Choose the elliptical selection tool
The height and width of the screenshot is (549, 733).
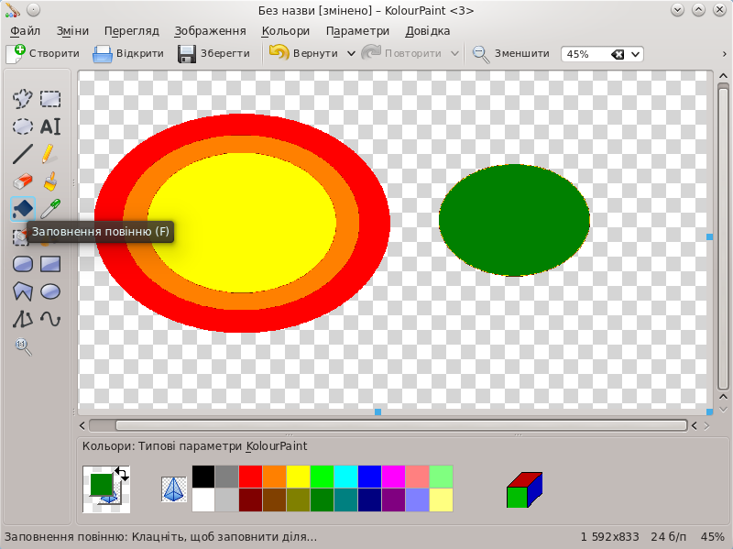pos(23,126)
